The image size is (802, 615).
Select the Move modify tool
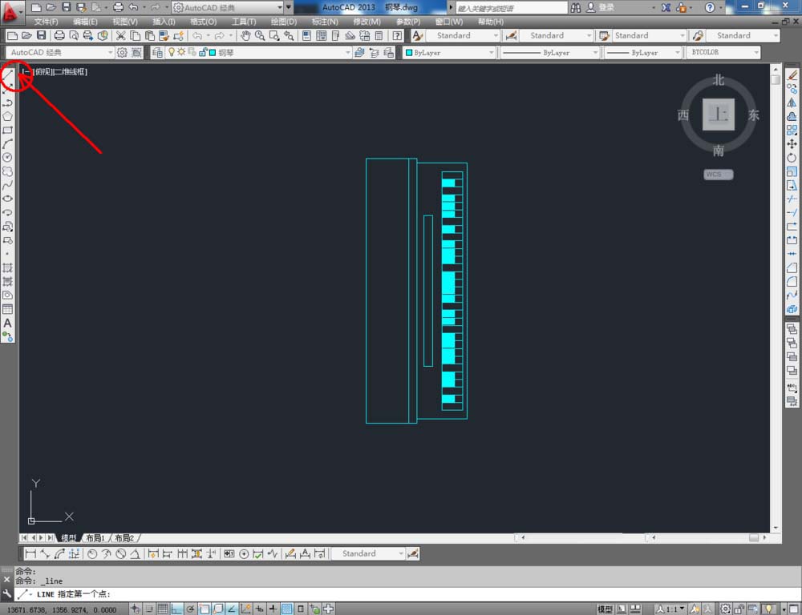792,144
